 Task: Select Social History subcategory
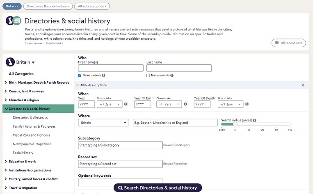click(x=23, y=153)
